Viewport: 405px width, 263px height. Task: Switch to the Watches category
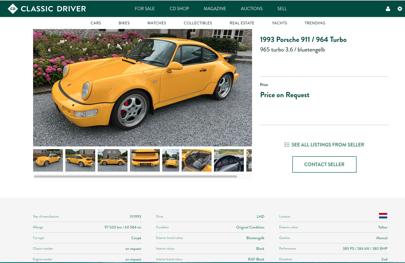[156, 23]
